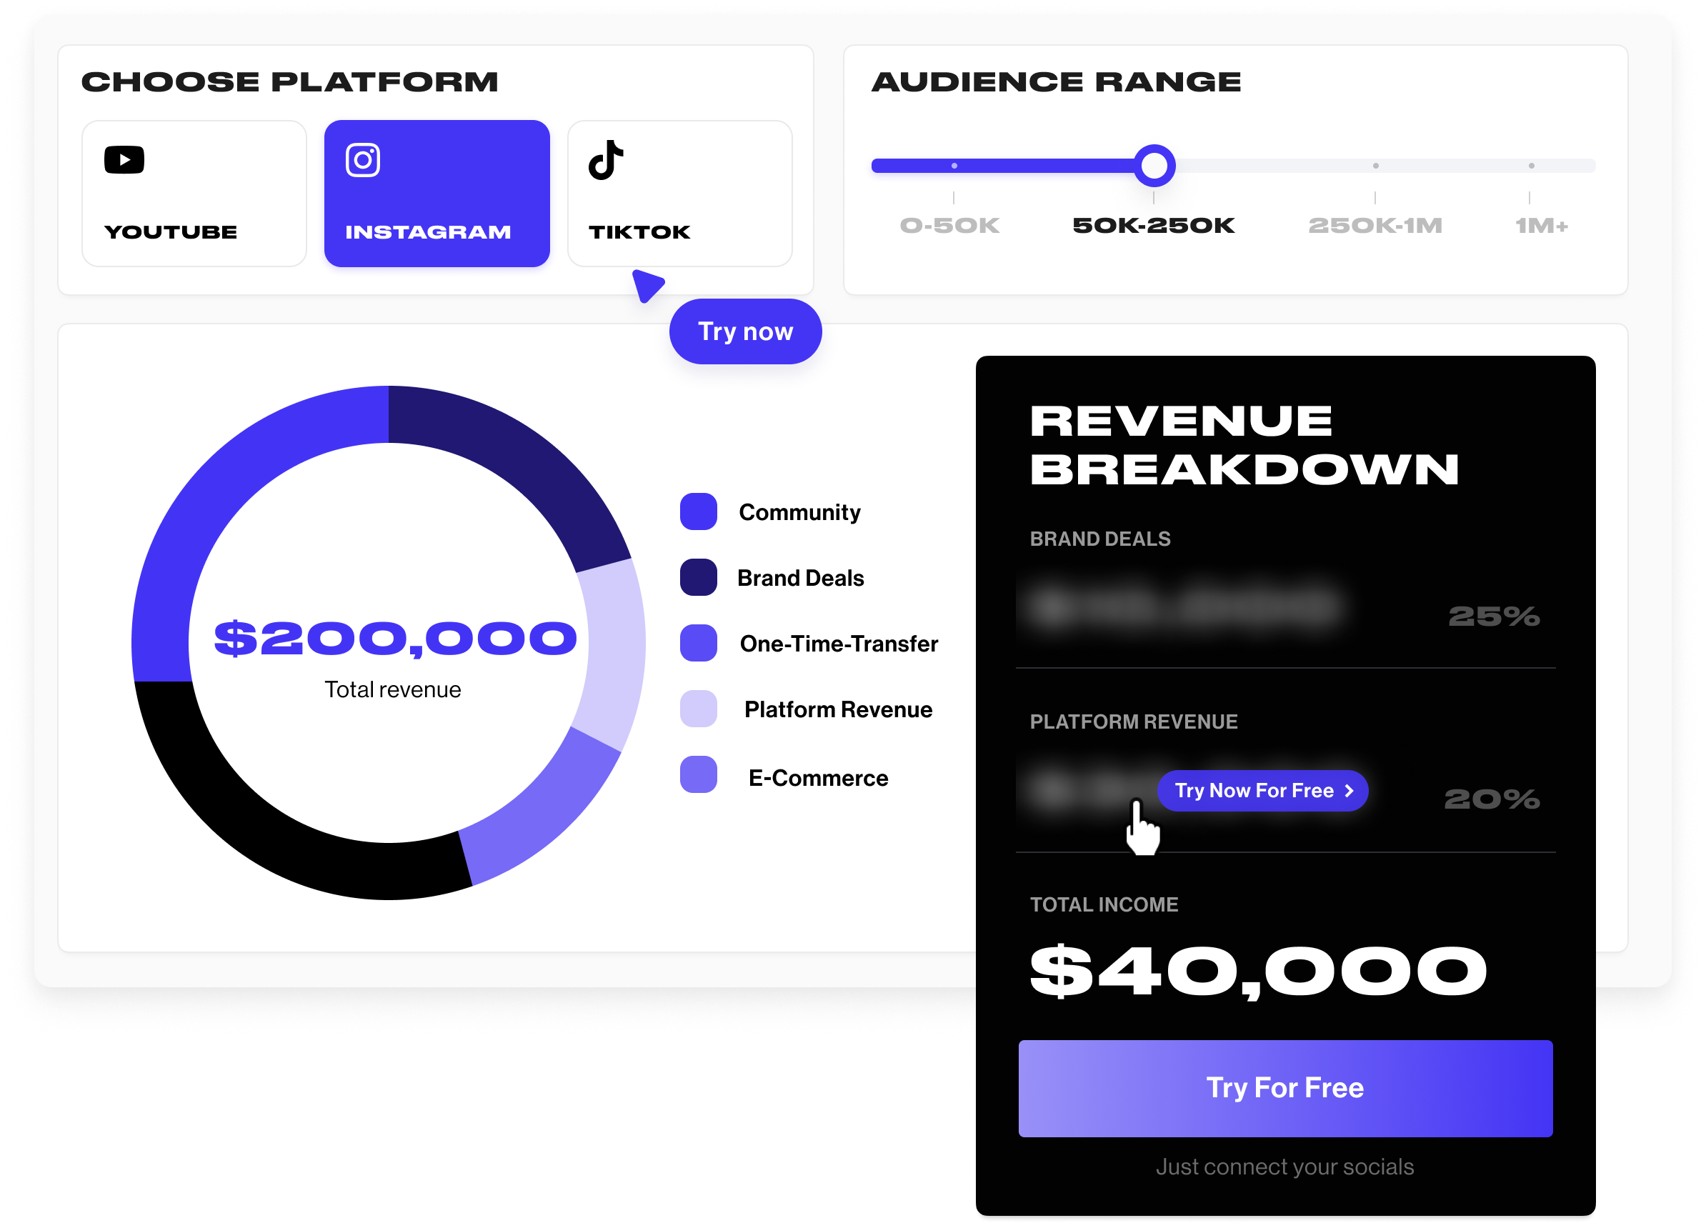Screen dimensions: 1706x1223
Task: Toggle the Instagram platform selection
Action: point(437,194)
